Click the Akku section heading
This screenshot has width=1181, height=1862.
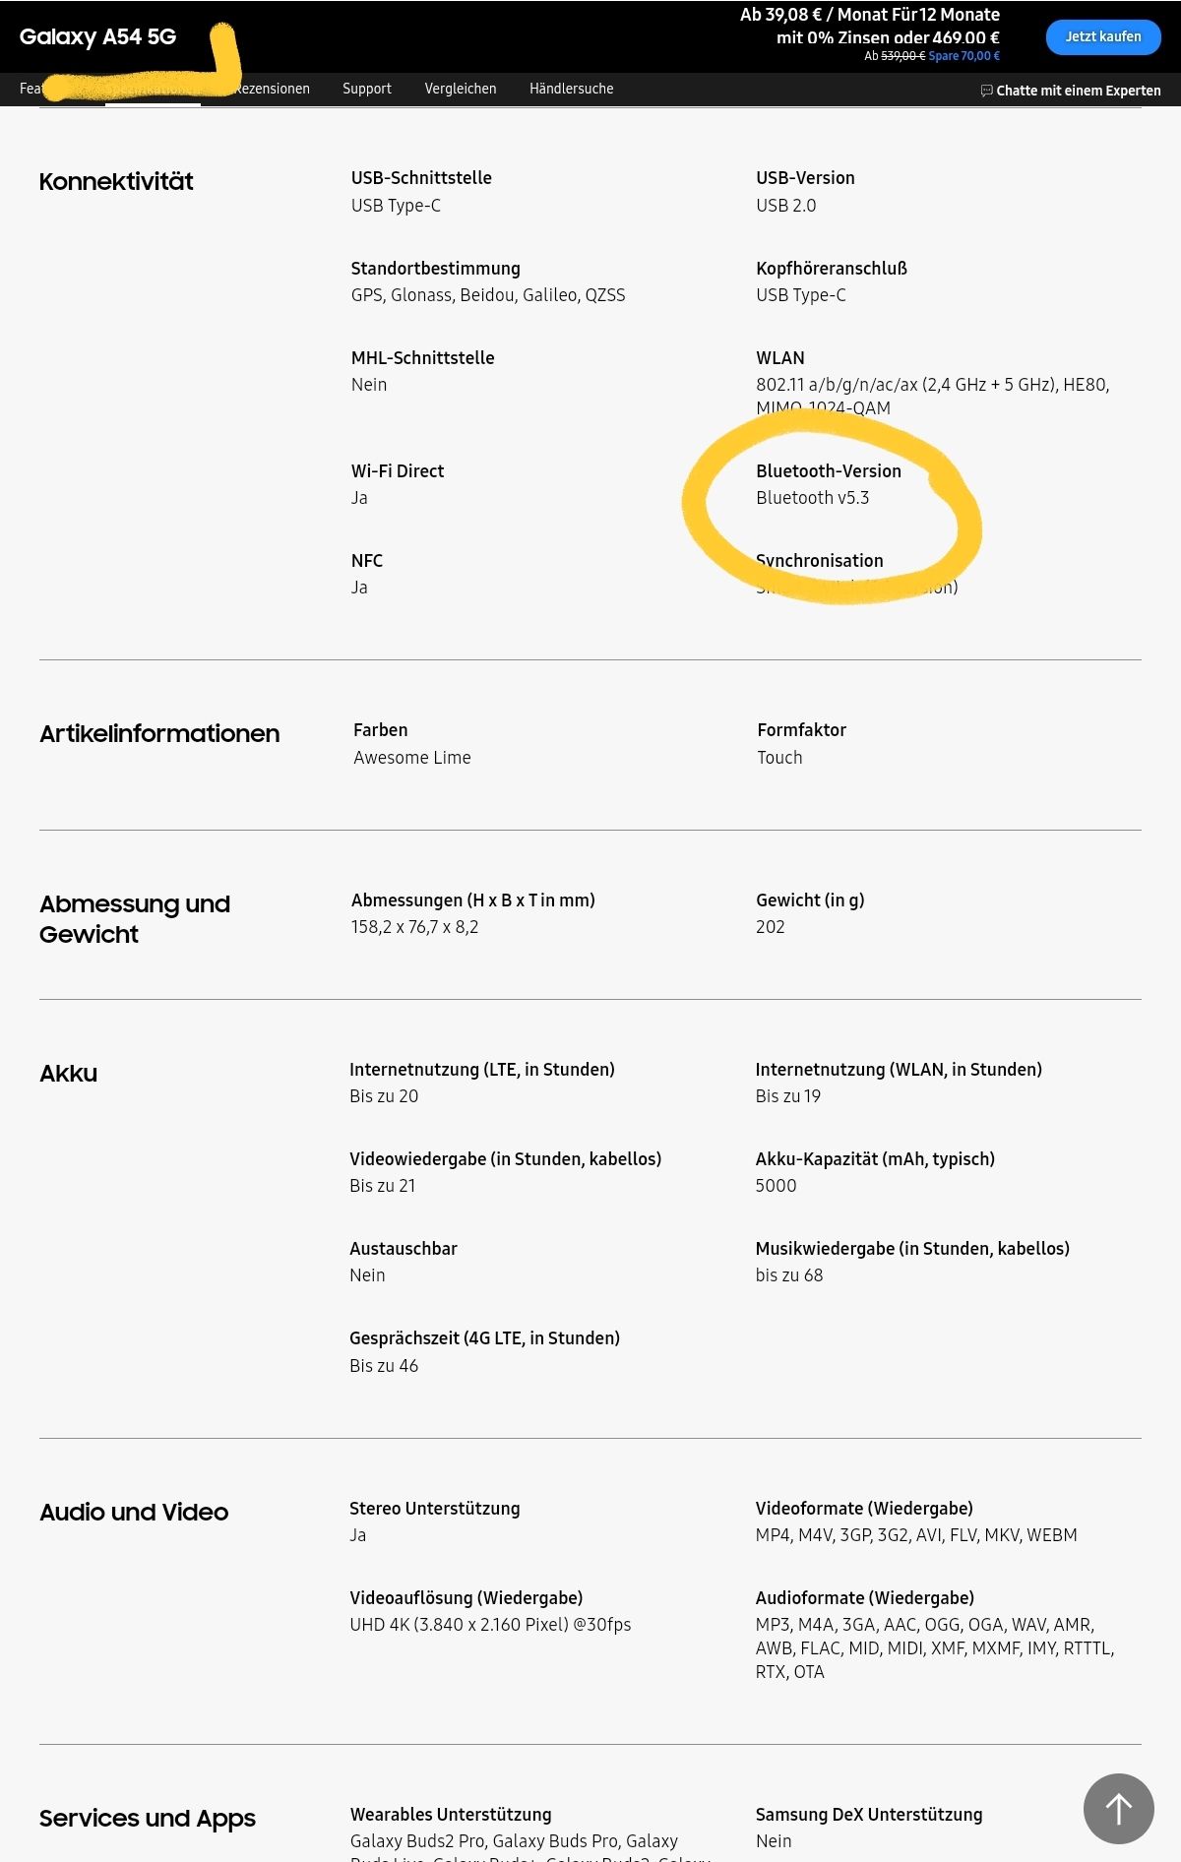click(x=68, y=1074)
